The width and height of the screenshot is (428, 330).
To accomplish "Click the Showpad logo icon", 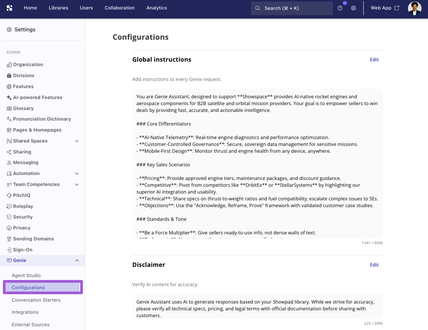I will pyautogui.click(x=9, y=8).
